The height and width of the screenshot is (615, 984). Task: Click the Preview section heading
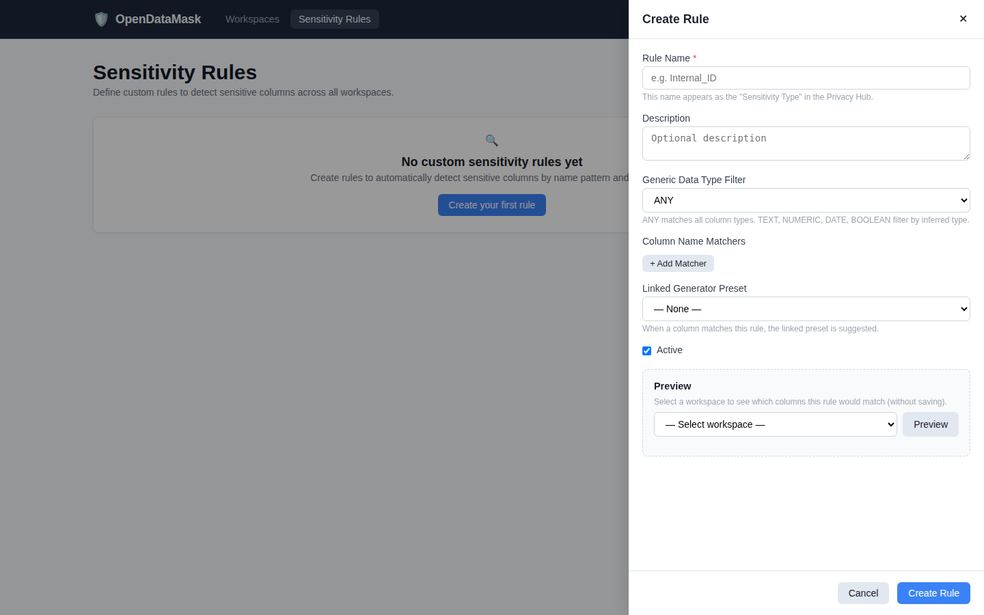click(672, 386)
